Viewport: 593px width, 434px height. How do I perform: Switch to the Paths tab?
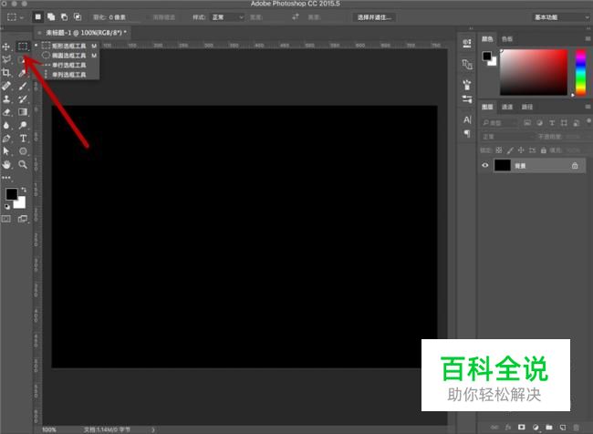[527, 107]
